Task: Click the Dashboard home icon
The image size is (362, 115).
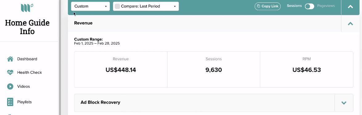Action: (10, 59)
